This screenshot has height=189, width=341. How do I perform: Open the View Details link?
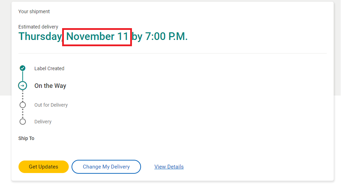[x=169, y=167]
